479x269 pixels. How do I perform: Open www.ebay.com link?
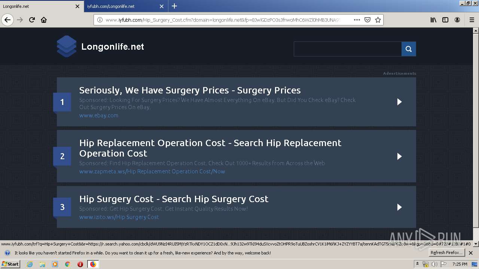[99, 115]
